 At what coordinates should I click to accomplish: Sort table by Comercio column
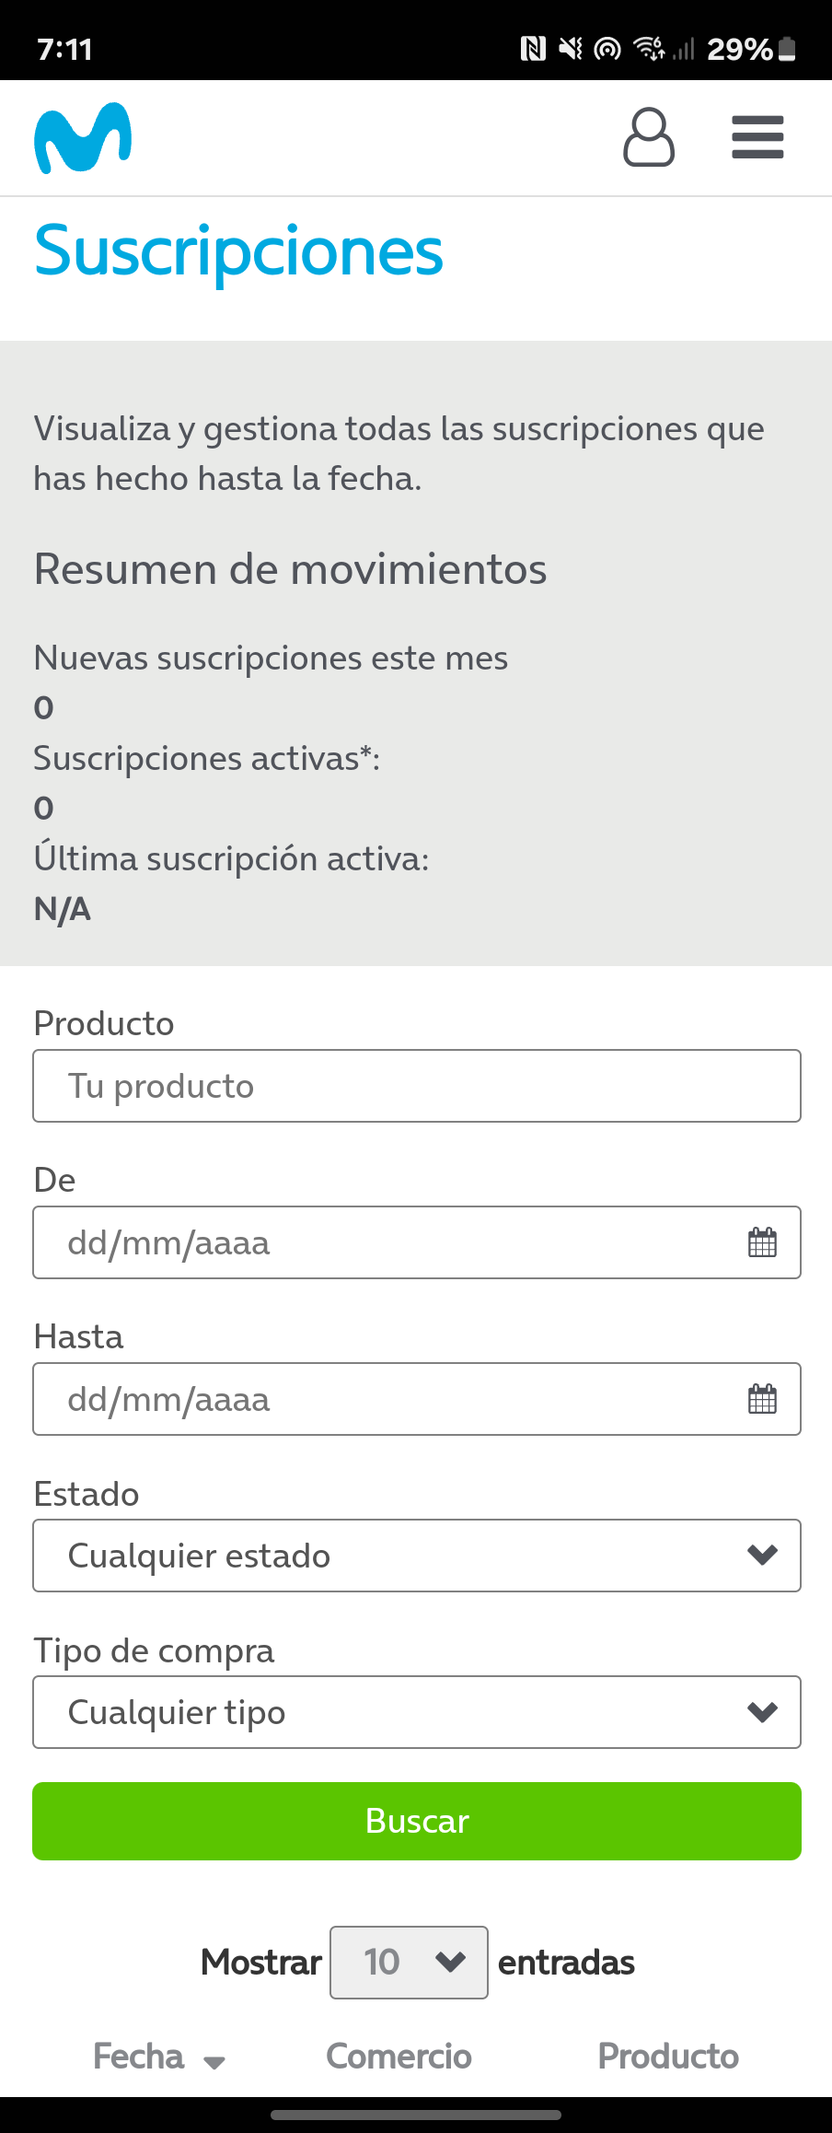click(x=399, y=2057)
